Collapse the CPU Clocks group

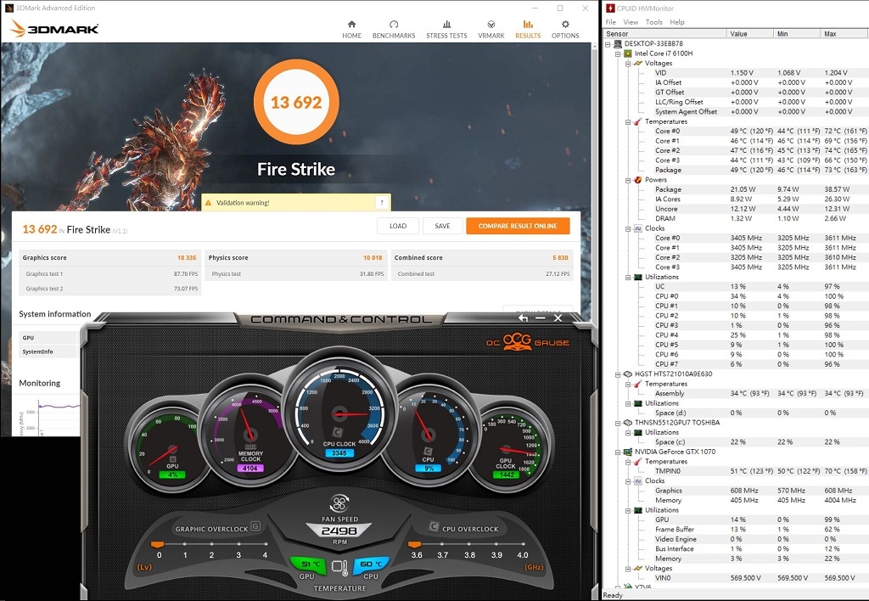pyautogui.click(x=628, y=228)
